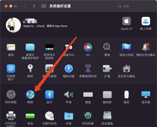This screenshot has height=127, width=157.
Task: Show all preferences via grid button
Action: (44, 6)
